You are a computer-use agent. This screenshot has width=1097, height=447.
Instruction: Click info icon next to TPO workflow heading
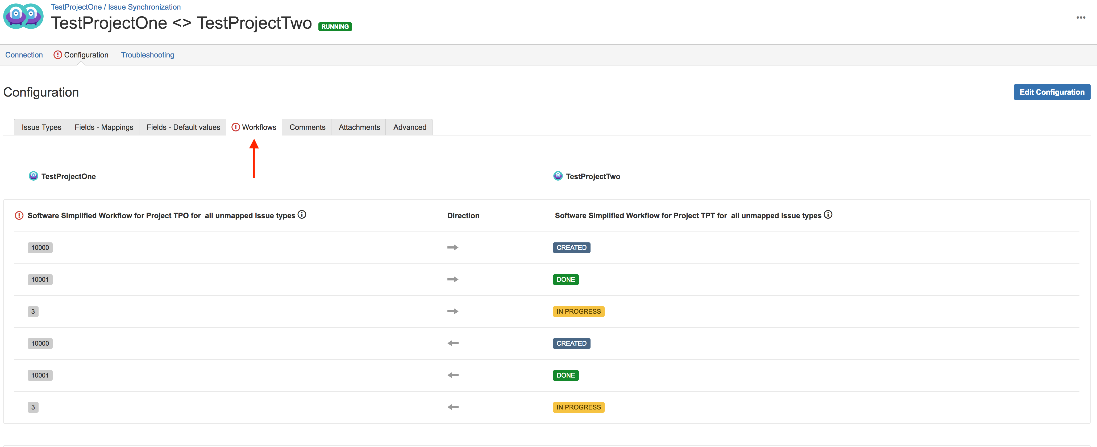pos(301,214)
